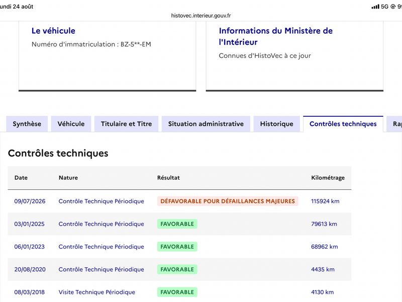Click the FAVORABLE badge for 20/08/2020
The image size is (402, 302).
[x=177, y=269]
